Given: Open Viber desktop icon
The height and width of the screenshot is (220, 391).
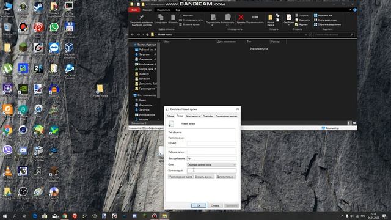Looking at the screenshot, I should click(x=8, y=152).
